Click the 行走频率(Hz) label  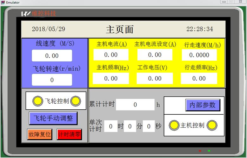pos(201,68)
